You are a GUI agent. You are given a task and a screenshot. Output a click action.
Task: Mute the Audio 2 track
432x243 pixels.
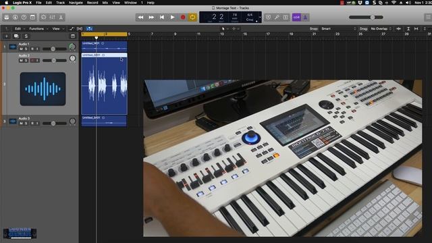point(21,61)
